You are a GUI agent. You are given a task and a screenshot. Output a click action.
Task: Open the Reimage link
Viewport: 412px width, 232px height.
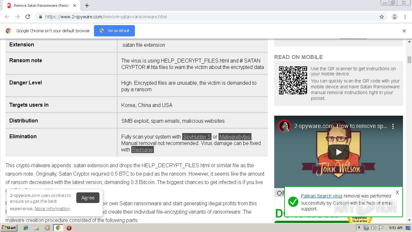[x=143, y=150]
